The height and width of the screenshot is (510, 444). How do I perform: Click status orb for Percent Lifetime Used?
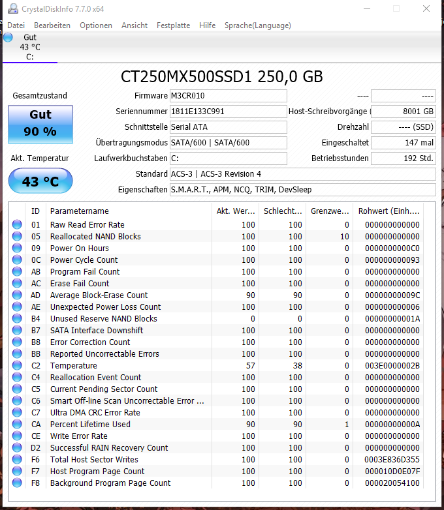click(x=17, y=424)
